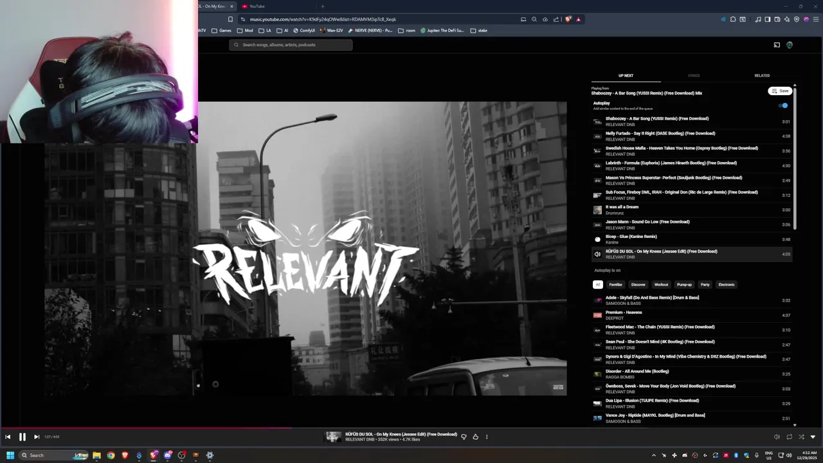Play Adele - Skyfall Drum & Bass remix

tap(692, 300)
